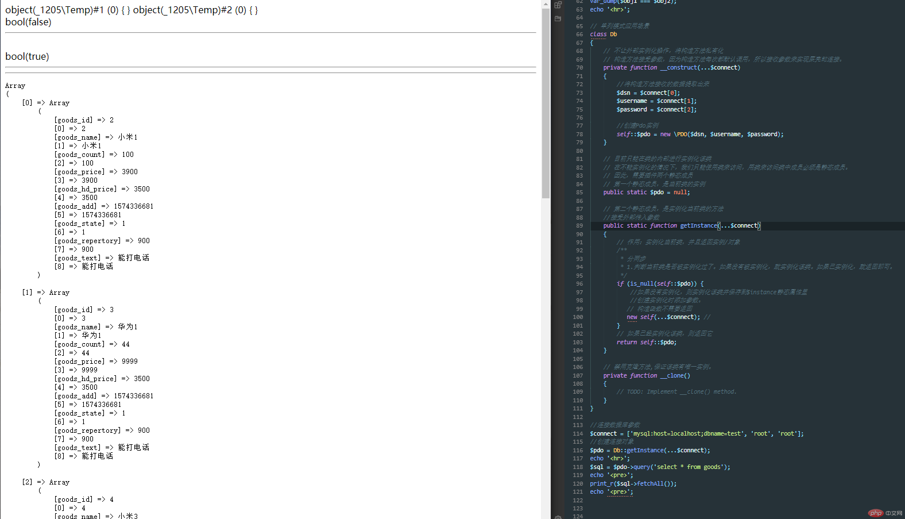Click '[goods_name] => 小米1' in array output
Viewport: 905px width, 519px height.
[96, 137]
